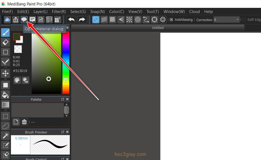Screen dimensions: 261x160
Task: Turn snap off in snap toolbar
Action: click(x=96, y=19)
